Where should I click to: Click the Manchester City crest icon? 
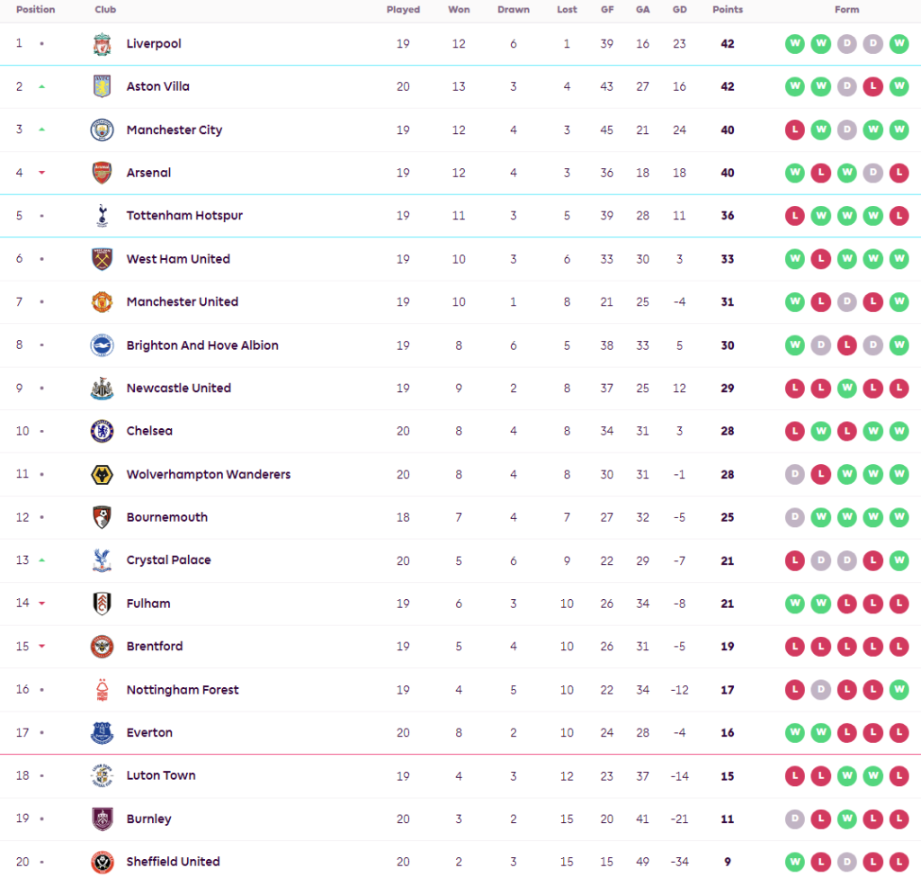point(102,130)
